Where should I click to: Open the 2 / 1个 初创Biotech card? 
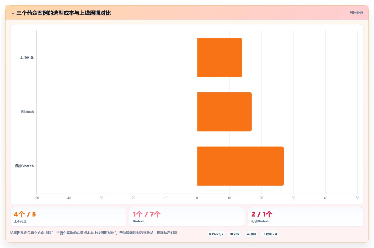click(x=306, y=217)
